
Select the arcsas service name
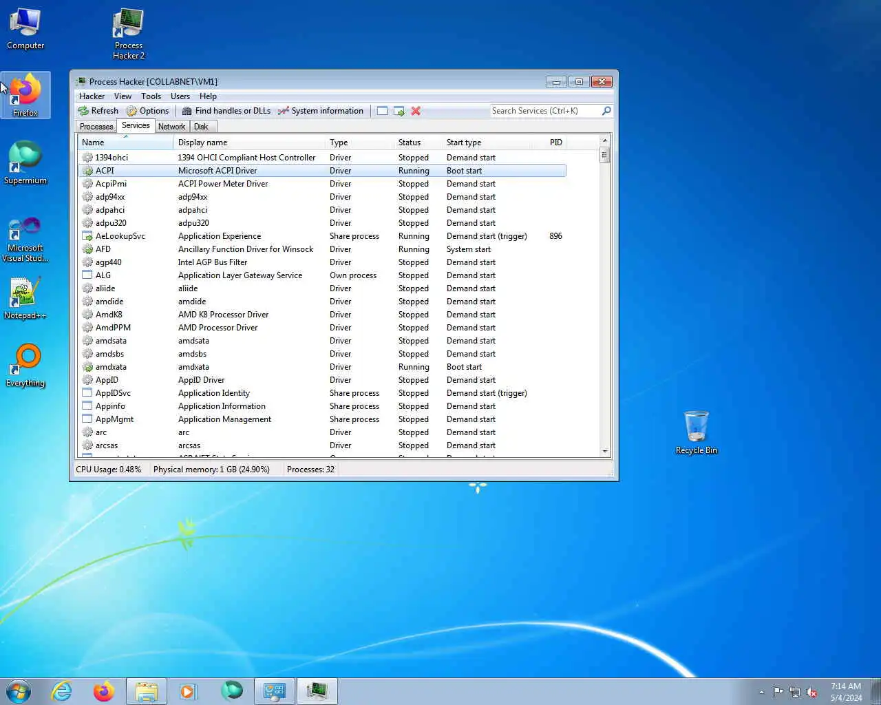pos(107,445)
